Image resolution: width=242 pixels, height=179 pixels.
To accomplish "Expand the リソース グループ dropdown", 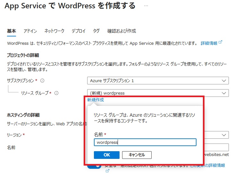I will tap(158, 93).
